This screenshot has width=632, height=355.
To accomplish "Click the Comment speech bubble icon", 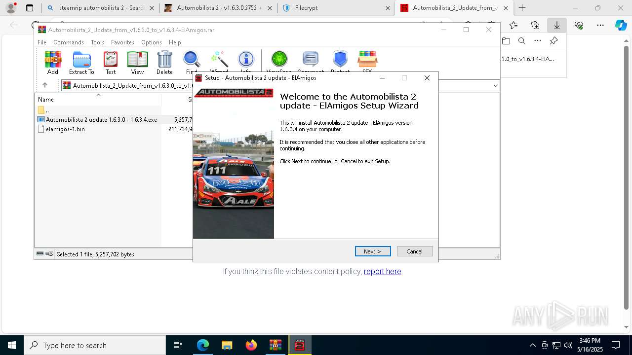I will tap(311, 59).
